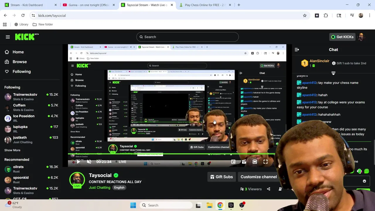The image size is (375, 211).
Task: Click Gift Subs button
Action: (x=222, y=177)
